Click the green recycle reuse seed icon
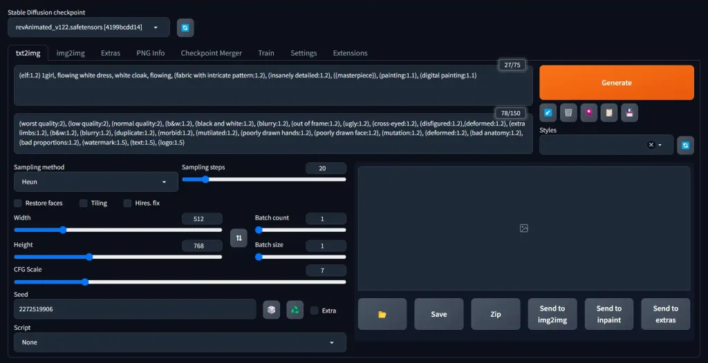Screen dimensions: 708x363 295,310
